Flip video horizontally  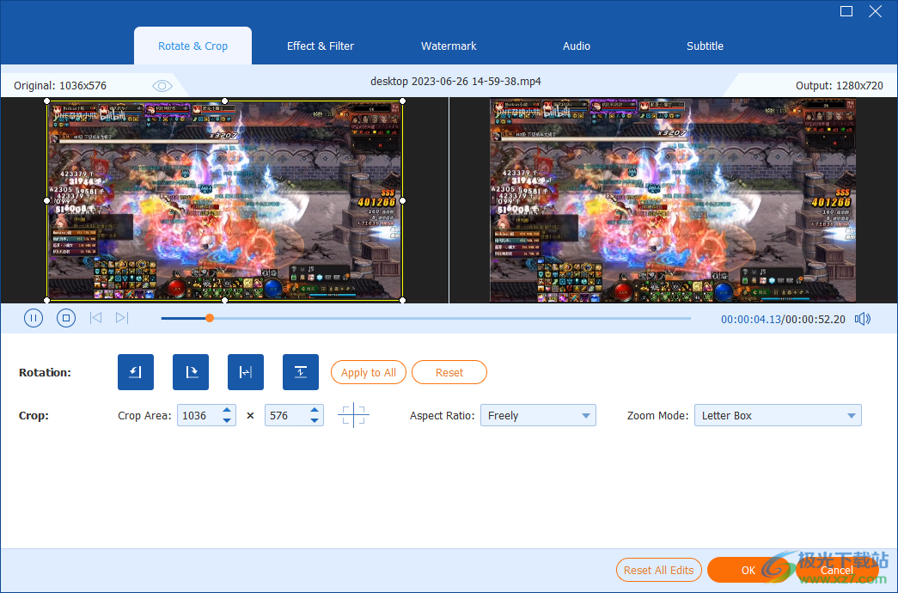(246, 372)
